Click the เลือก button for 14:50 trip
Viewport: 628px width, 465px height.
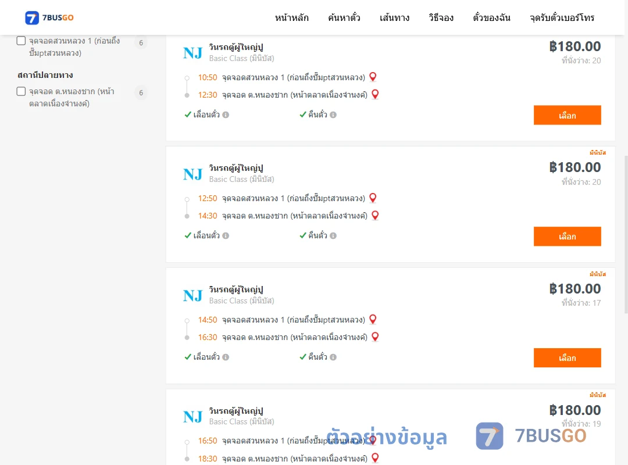567,357
